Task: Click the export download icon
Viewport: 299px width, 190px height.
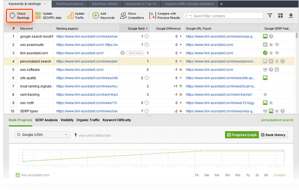Action: click(x=291, y=15)
